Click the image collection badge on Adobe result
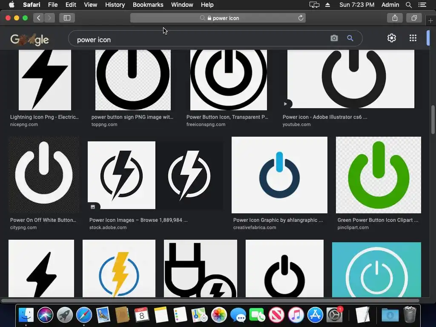This screenshot has height=327, width=436. (x=93, y=207)
